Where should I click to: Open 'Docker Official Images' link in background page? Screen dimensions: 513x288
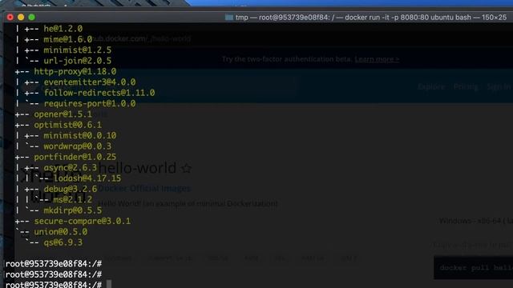(x=144, y=189)
